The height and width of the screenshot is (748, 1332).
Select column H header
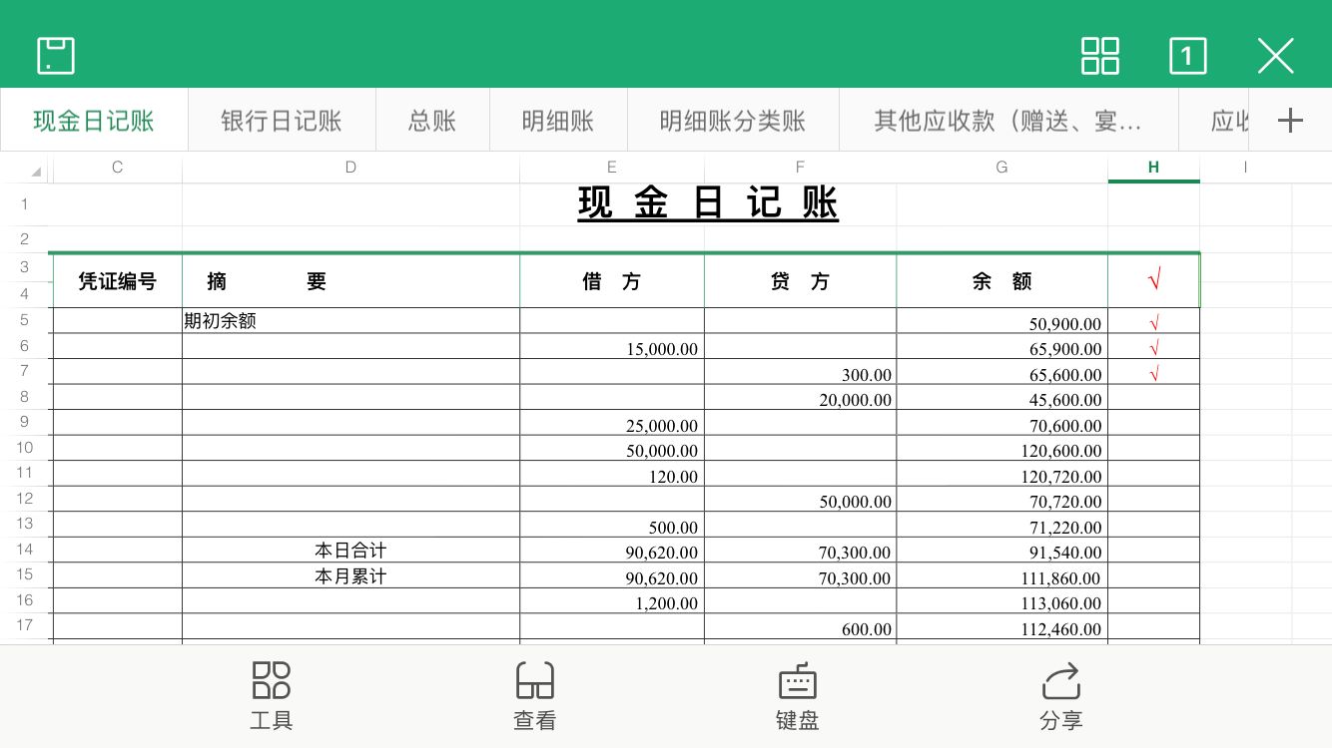point(1153,167)
